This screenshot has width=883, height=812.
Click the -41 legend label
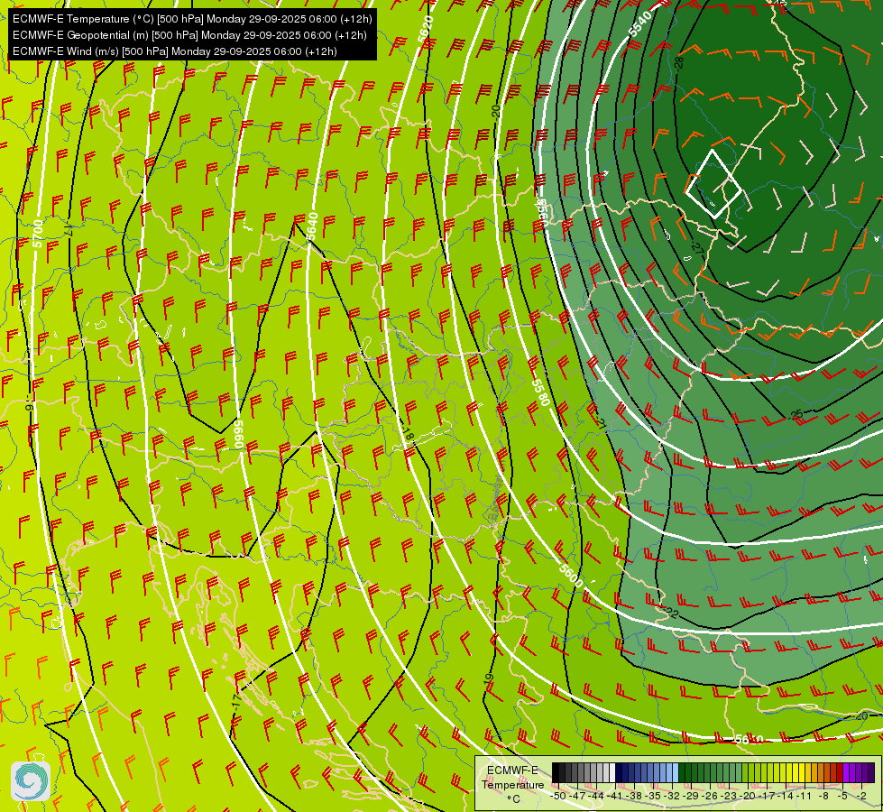point(615,797)
